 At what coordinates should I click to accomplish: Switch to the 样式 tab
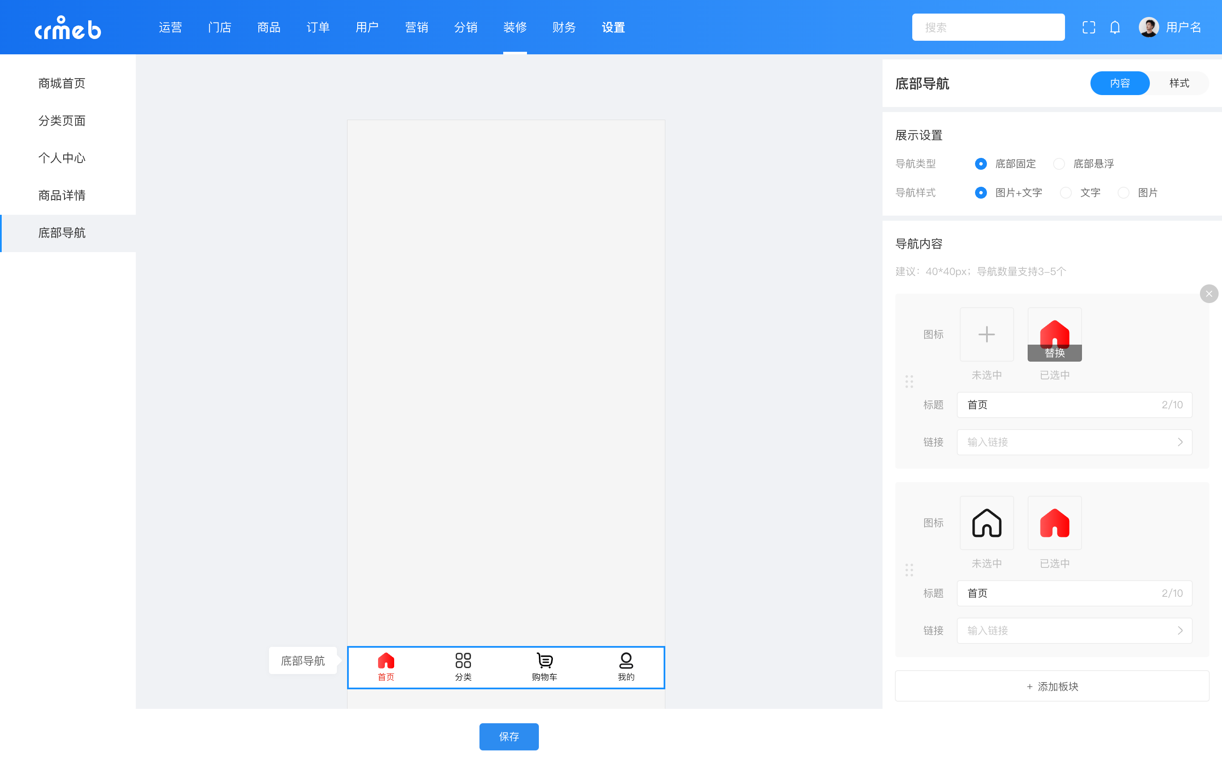(1179, 83)
